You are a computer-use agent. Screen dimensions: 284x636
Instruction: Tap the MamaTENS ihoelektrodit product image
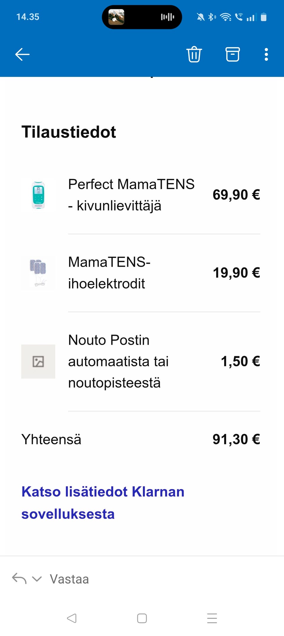click(38, 273)
